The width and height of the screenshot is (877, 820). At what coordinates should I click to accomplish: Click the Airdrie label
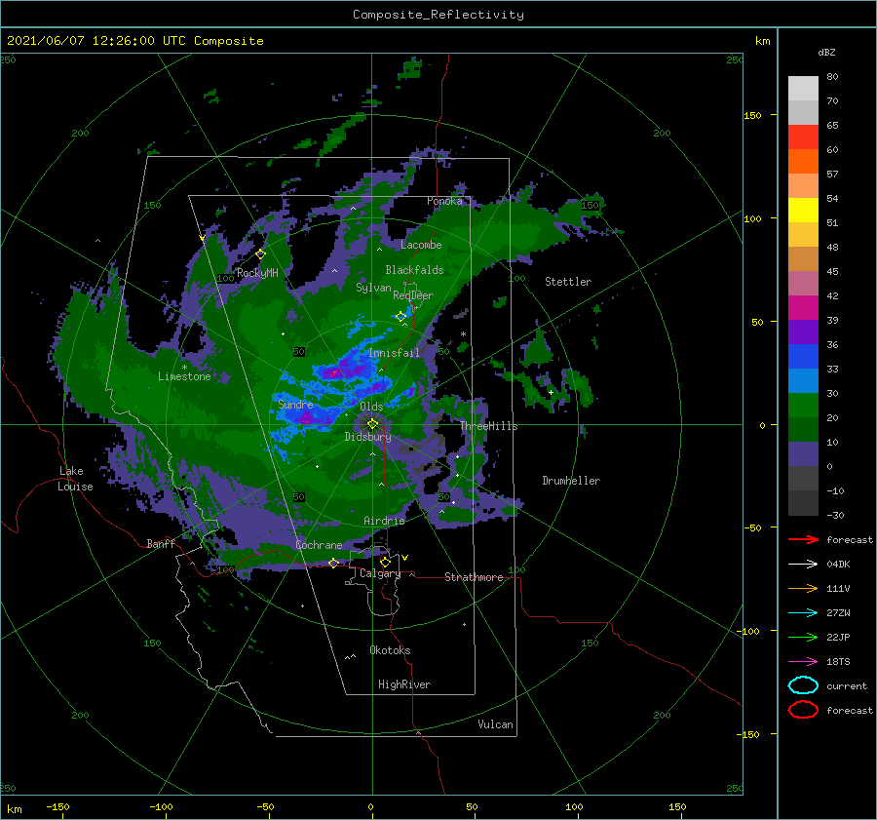tap(384, 521)
